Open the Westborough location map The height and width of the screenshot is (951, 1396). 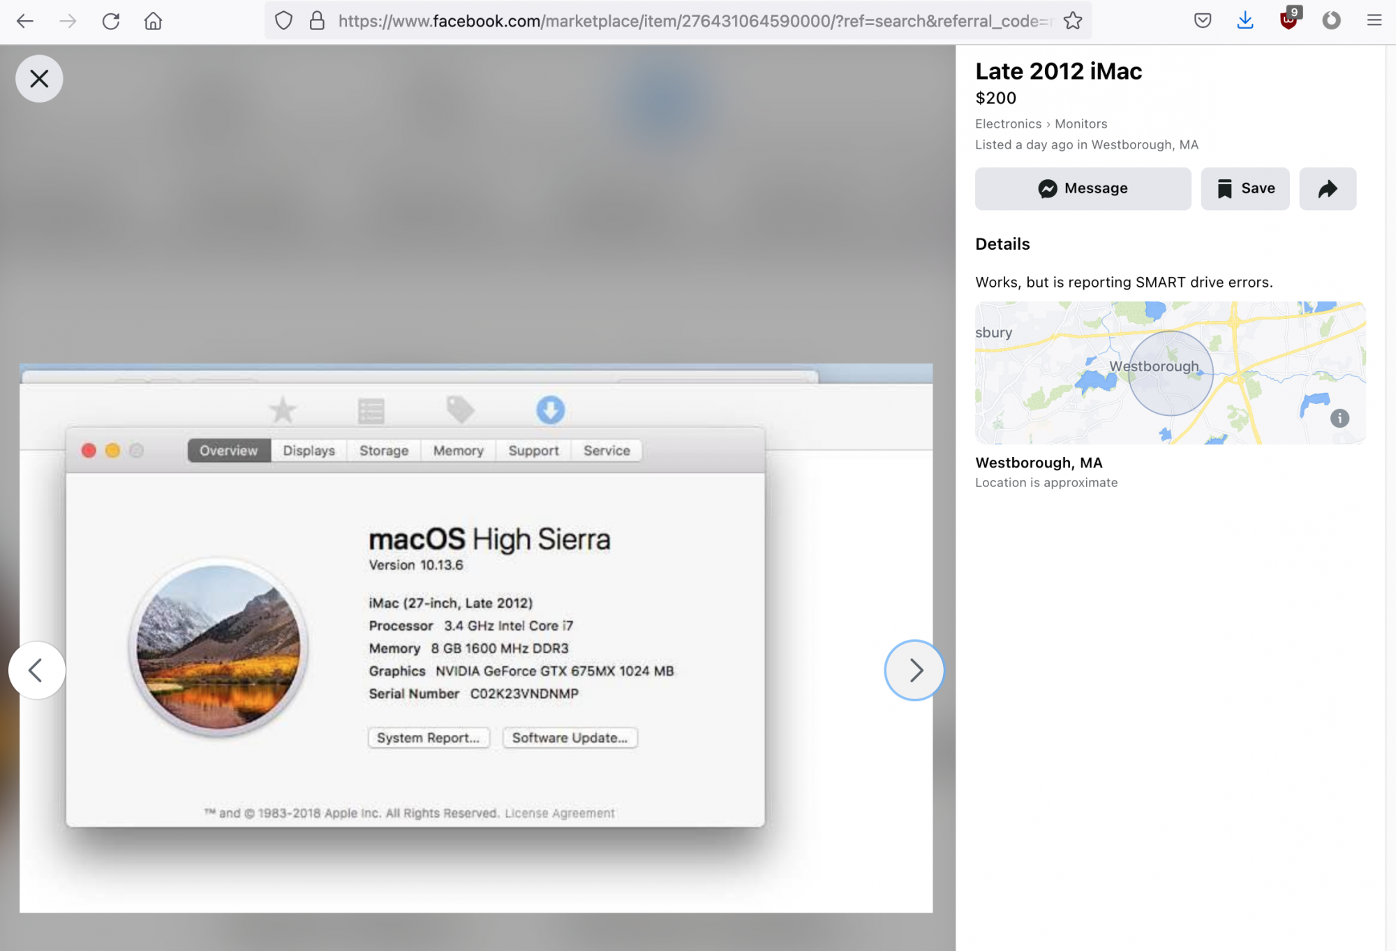point(1171,373)
